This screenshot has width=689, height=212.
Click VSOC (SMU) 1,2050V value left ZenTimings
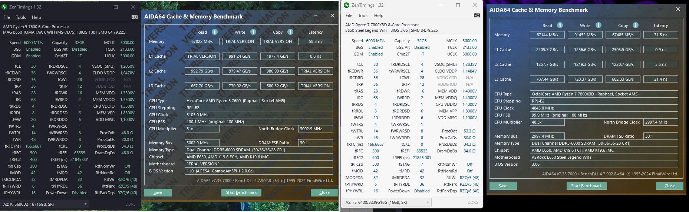point(127,66)
